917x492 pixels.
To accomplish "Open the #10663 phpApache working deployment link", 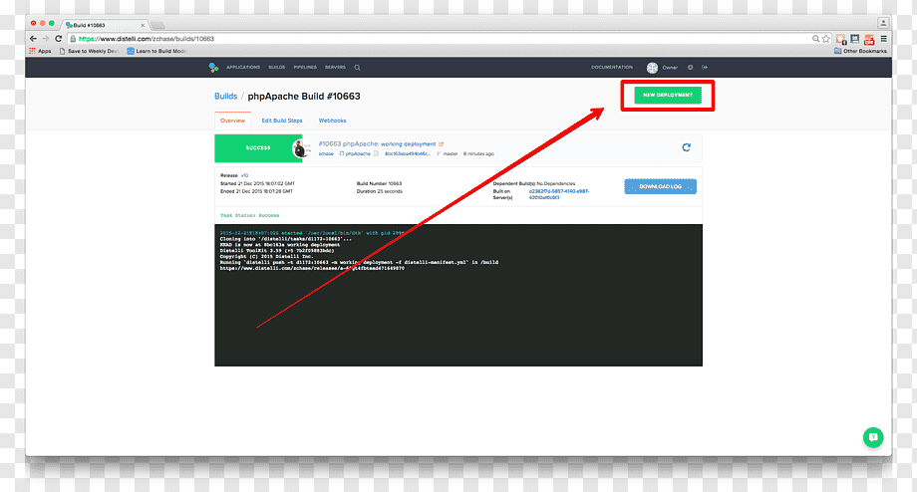I will point(377,143).
